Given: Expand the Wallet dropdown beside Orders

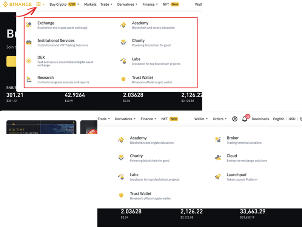Looking at the screenshot, I should pyautogui.click(x=201, y=119).
